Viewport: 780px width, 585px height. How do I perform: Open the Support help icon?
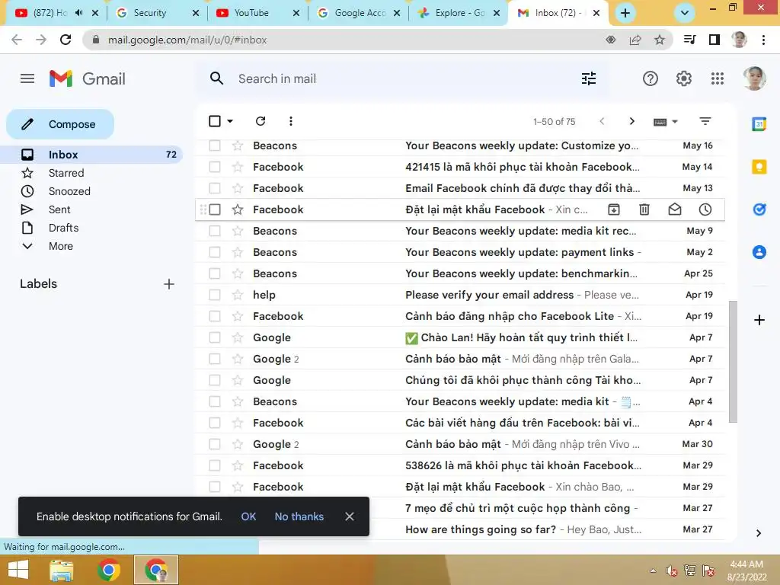click(x=651, y=78)
